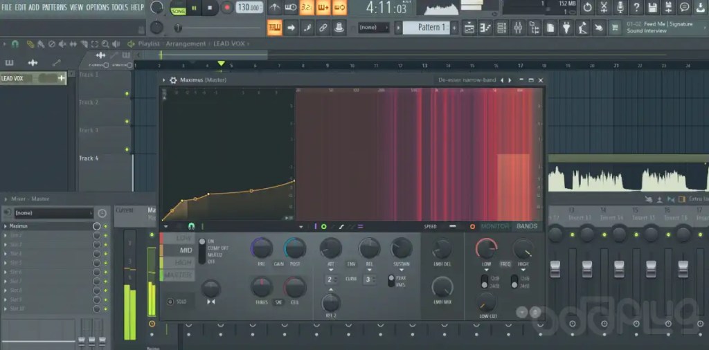
Task: Click the metronome icon in top toolbar
Action: click(x=274, y=7)
